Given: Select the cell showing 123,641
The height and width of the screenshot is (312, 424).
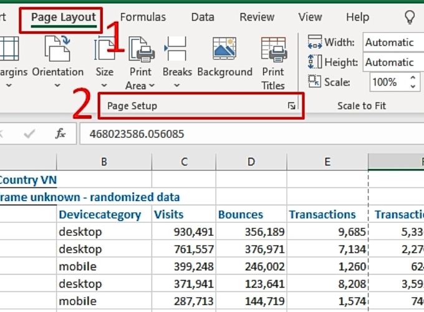Looking at the screenshot, I should tap(251, 283).
